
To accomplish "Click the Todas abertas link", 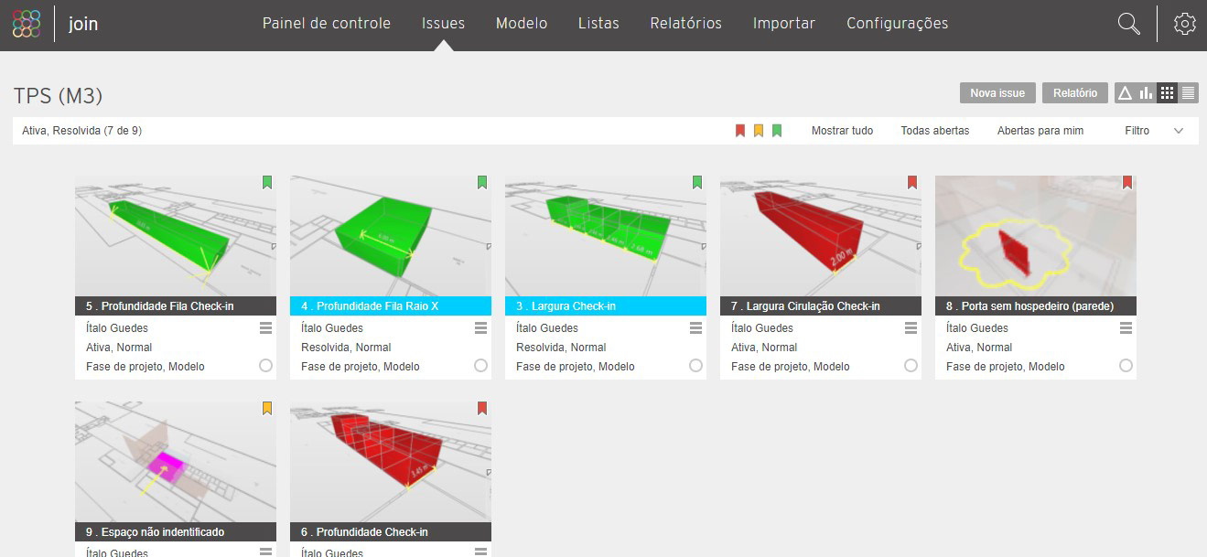I will (934, 131).
